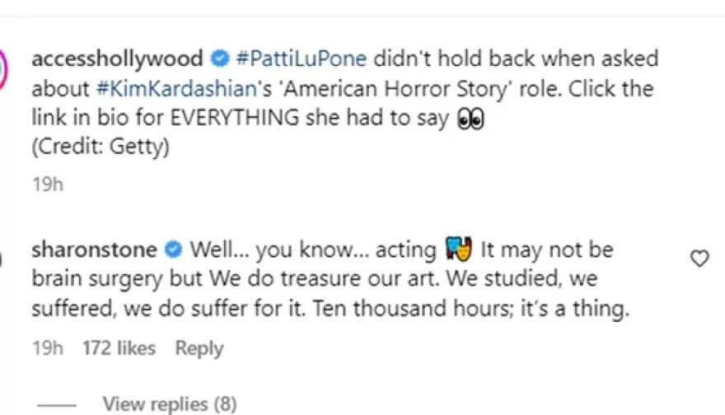725x415 pixels.
Task: Click the (Credit: Getty) caption line
Action: [101, 147]
